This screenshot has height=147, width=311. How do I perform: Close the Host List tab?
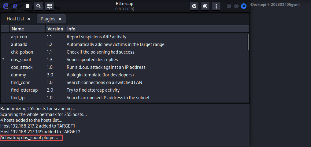[x=29, y=19]
